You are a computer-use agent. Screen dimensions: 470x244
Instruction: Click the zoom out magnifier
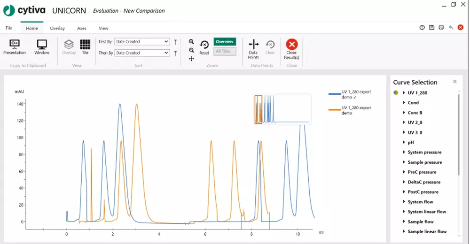(x=191, y=50)
